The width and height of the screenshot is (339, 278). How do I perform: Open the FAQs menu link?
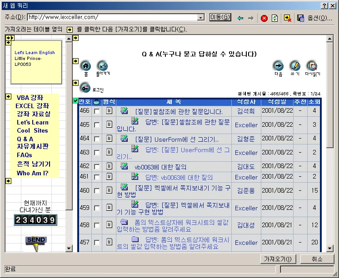25,155
